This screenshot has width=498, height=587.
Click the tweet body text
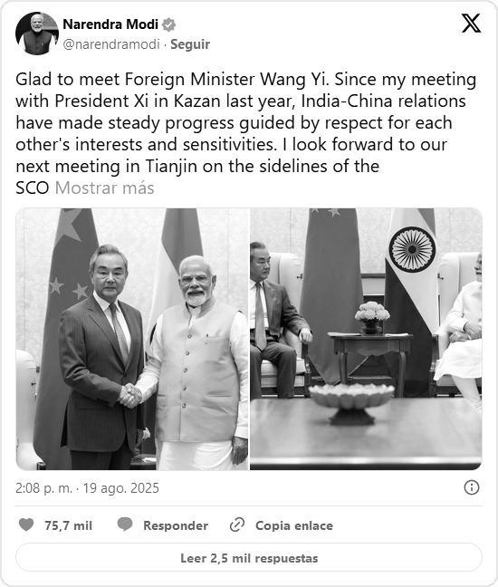pos(245,133)
